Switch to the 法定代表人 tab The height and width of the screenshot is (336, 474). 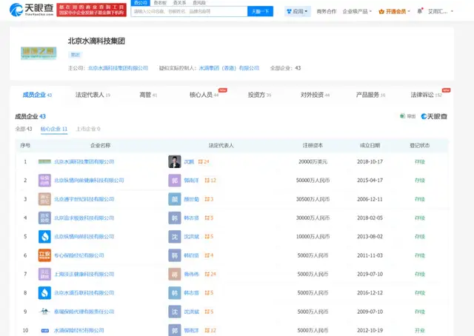click(x=92, y=95)
